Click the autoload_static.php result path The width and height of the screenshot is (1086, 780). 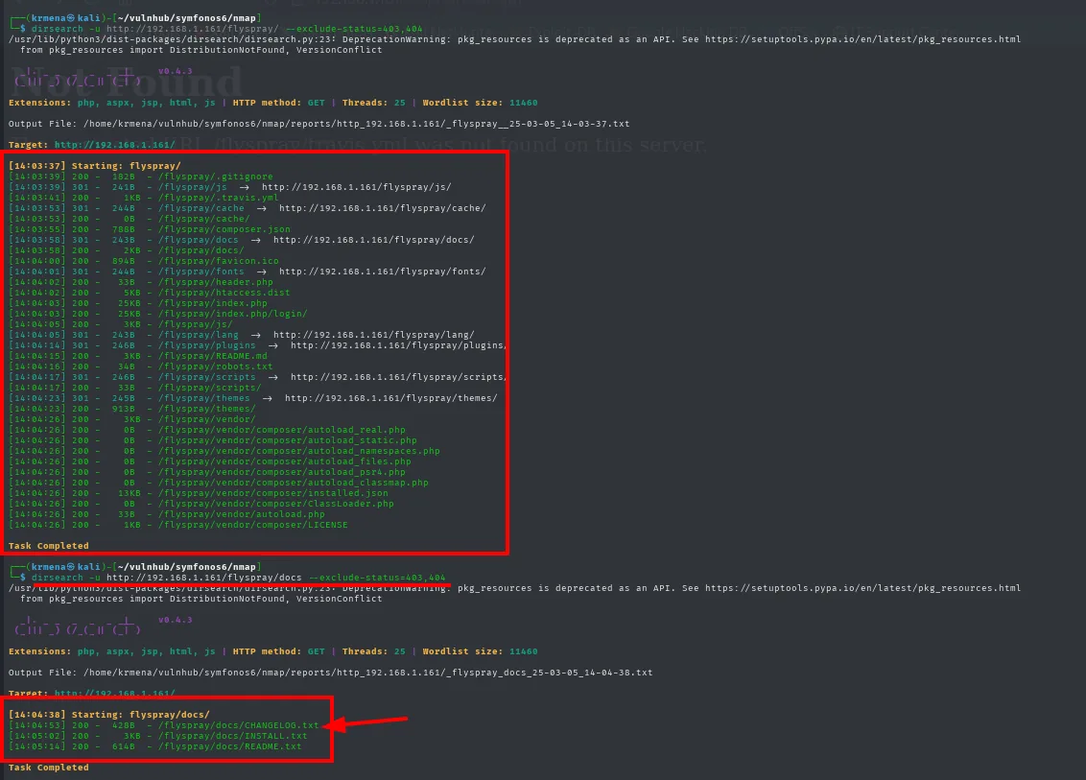click(288, 440)
